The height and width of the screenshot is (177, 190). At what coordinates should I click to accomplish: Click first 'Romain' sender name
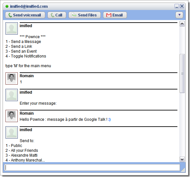[26, 76]
